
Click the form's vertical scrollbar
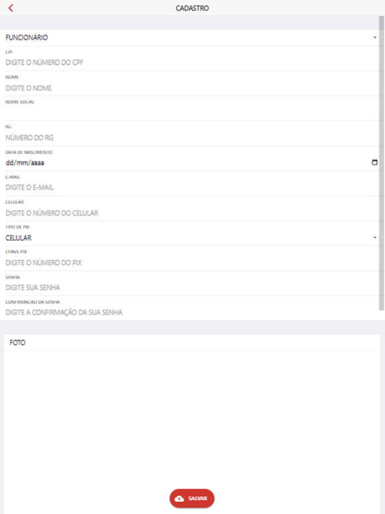pyautogui.click(x=382, y=162)
